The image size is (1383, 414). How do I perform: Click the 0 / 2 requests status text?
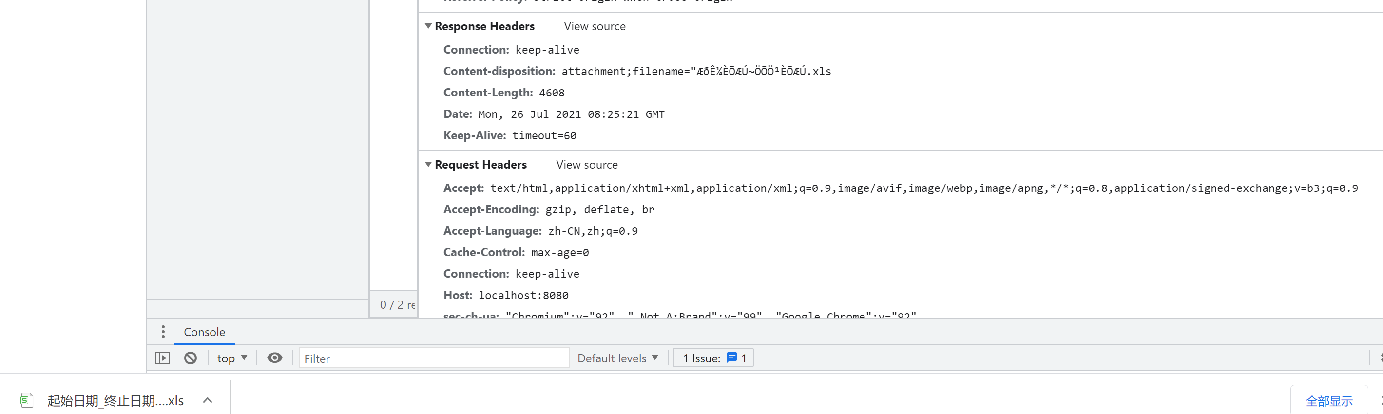tap(397, 305)
